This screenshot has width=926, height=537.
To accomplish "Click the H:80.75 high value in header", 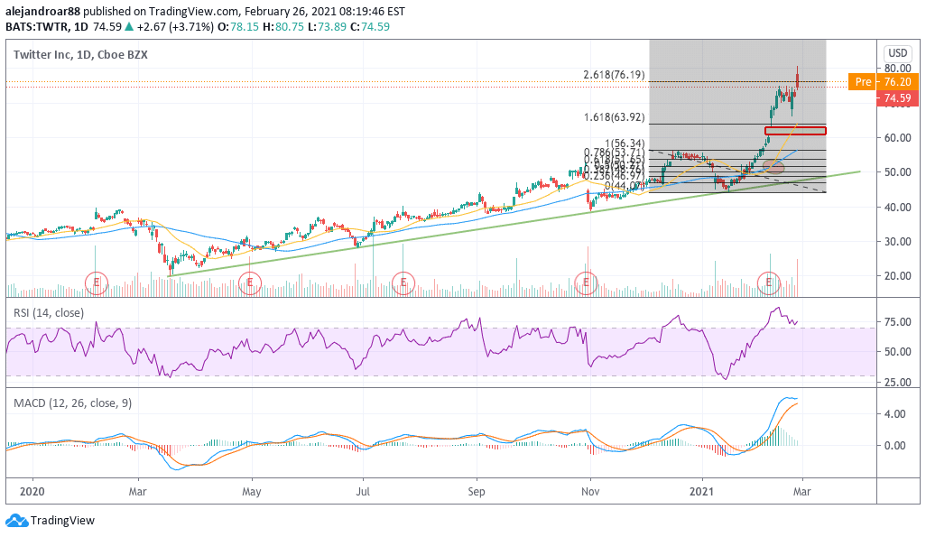I will click(x=282, y=26).
